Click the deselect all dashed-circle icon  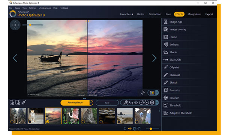139,129
